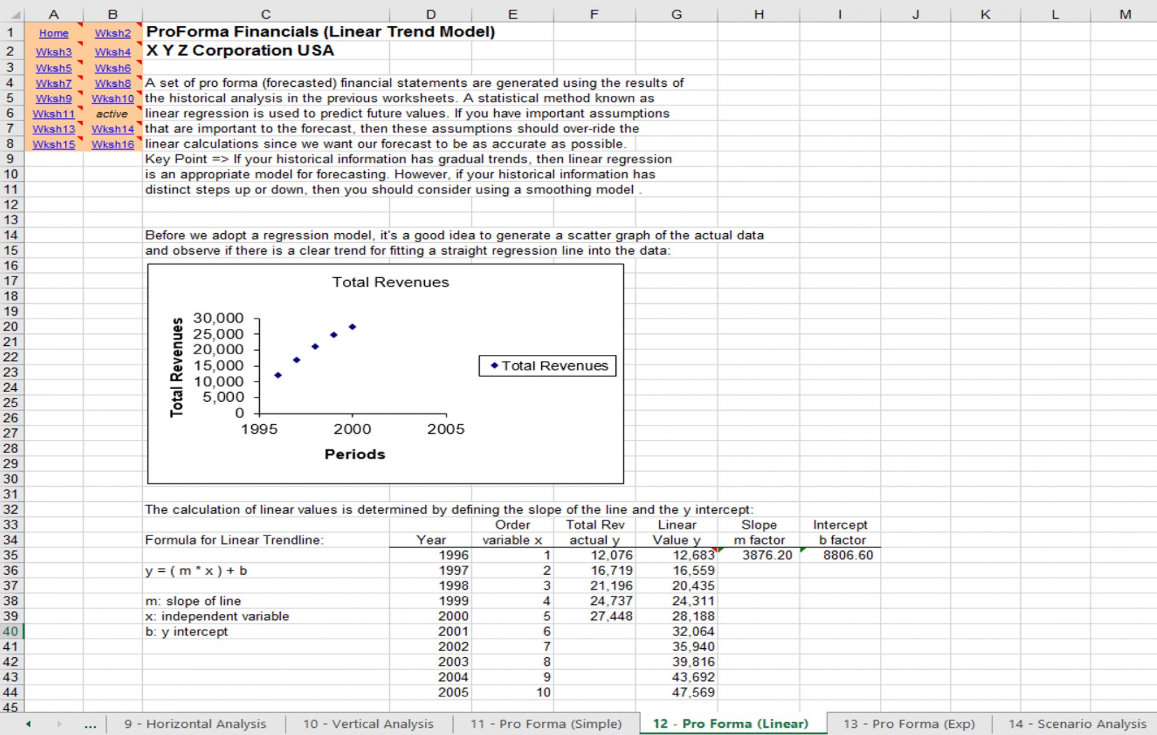The height and width of the screenshot is (735, 1157).
Task: Select the vertical Total Revenues axis title
Action: coord(177,367)
